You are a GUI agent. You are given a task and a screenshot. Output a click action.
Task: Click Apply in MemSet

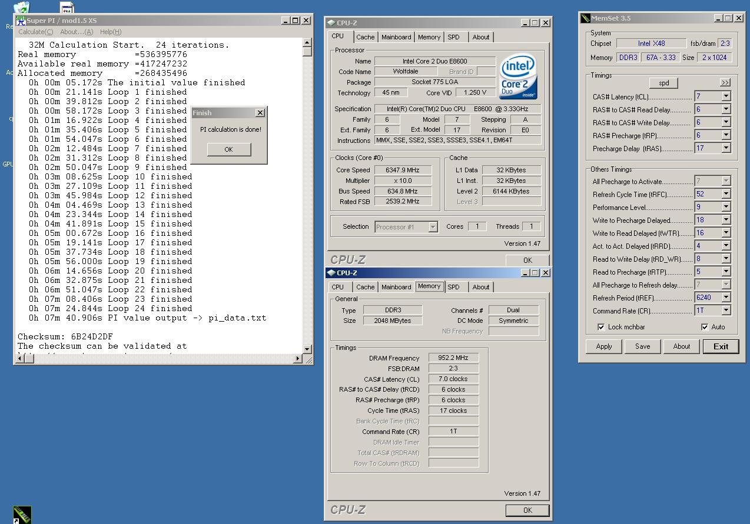604,346
